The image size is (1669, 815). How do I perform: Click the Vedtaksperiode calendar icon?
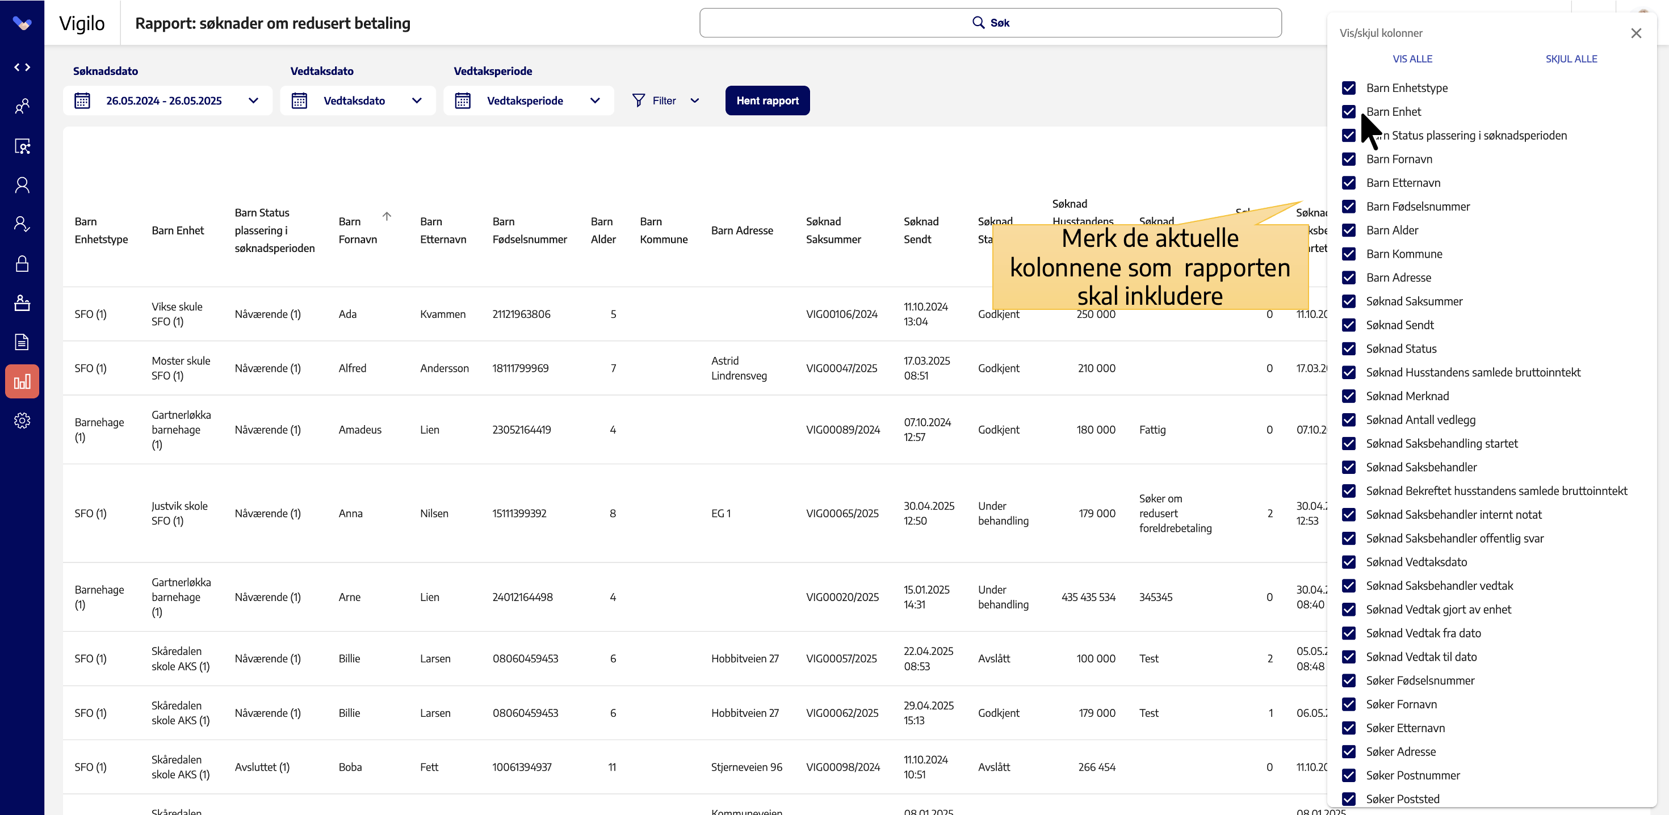pyautogui.click(x=463, y=100)
